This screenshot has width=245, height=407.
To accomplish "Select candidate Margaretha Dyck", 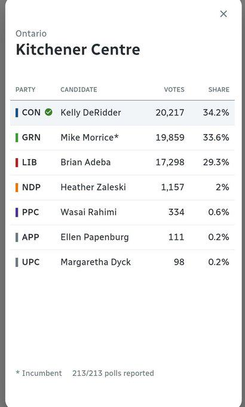I will (x=96, y=262).
